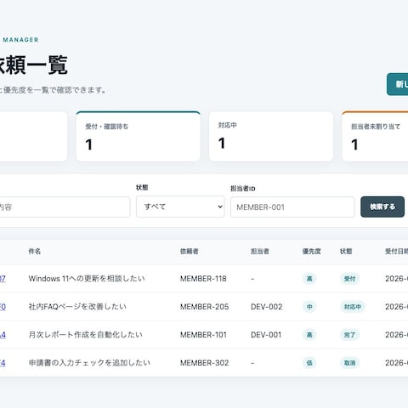The image size is (408, 408).
Task: Click assignee DEV-002
Action: (266, 307)
